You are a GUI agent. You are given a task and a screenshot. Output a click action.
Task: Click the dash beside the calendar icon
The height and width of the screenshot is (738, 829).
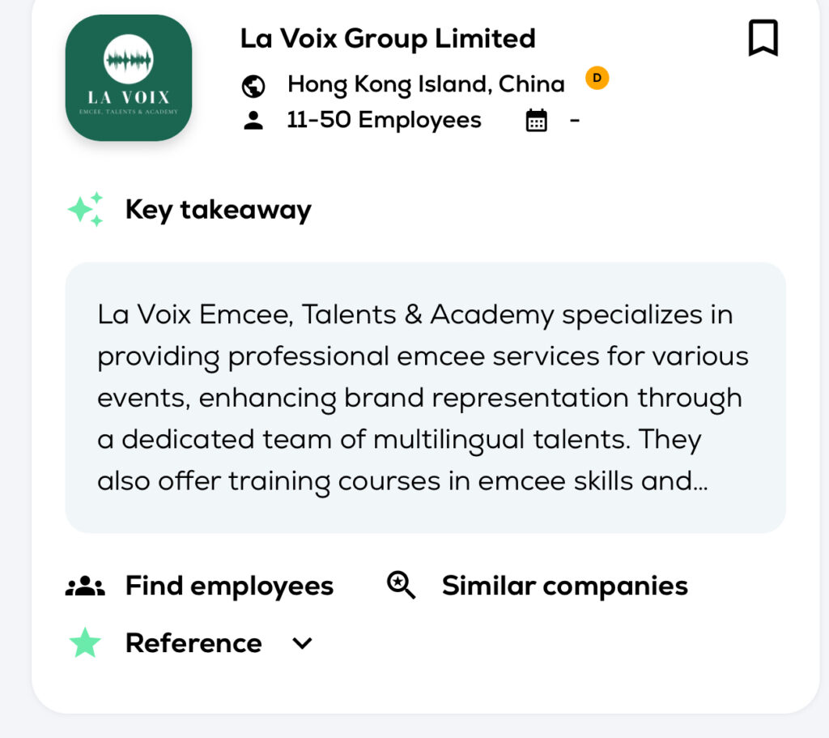[575, 121]
